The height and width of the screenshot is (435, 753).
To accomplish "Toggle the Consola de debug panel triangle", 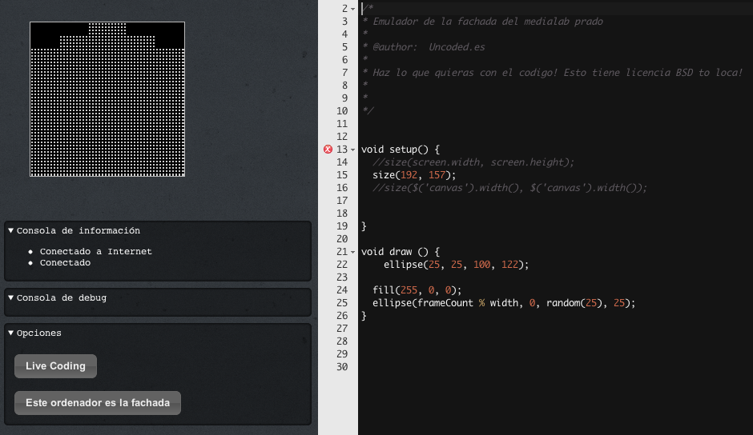I will [x=11, y=297].
